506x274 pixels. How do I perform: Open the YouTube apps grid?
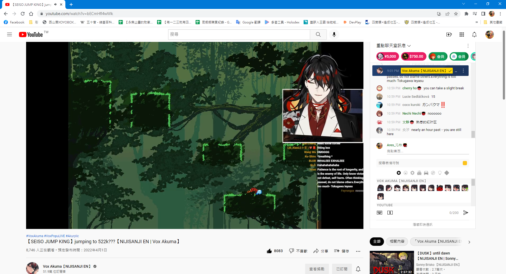(462, 35)
